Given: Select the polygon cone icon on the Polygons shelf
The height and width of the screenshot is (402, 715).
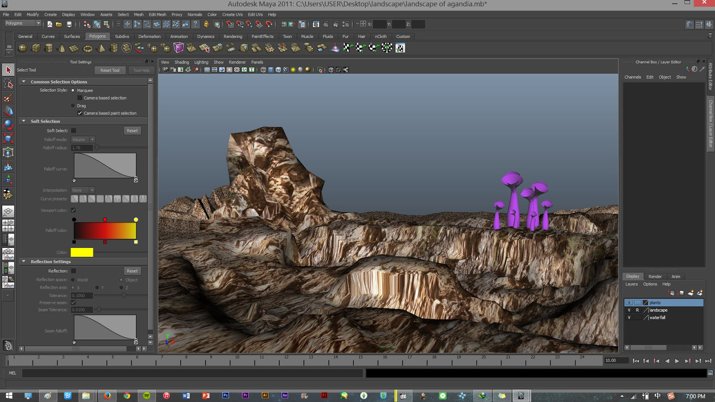Looking at the screenshot, I should click(61, 47).
